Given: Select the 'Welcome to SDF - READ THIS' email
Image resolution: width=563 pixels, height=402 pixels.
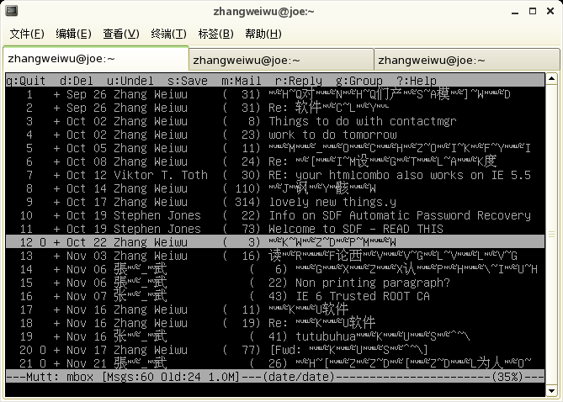Looking at the screenshot, I should 356,229.
